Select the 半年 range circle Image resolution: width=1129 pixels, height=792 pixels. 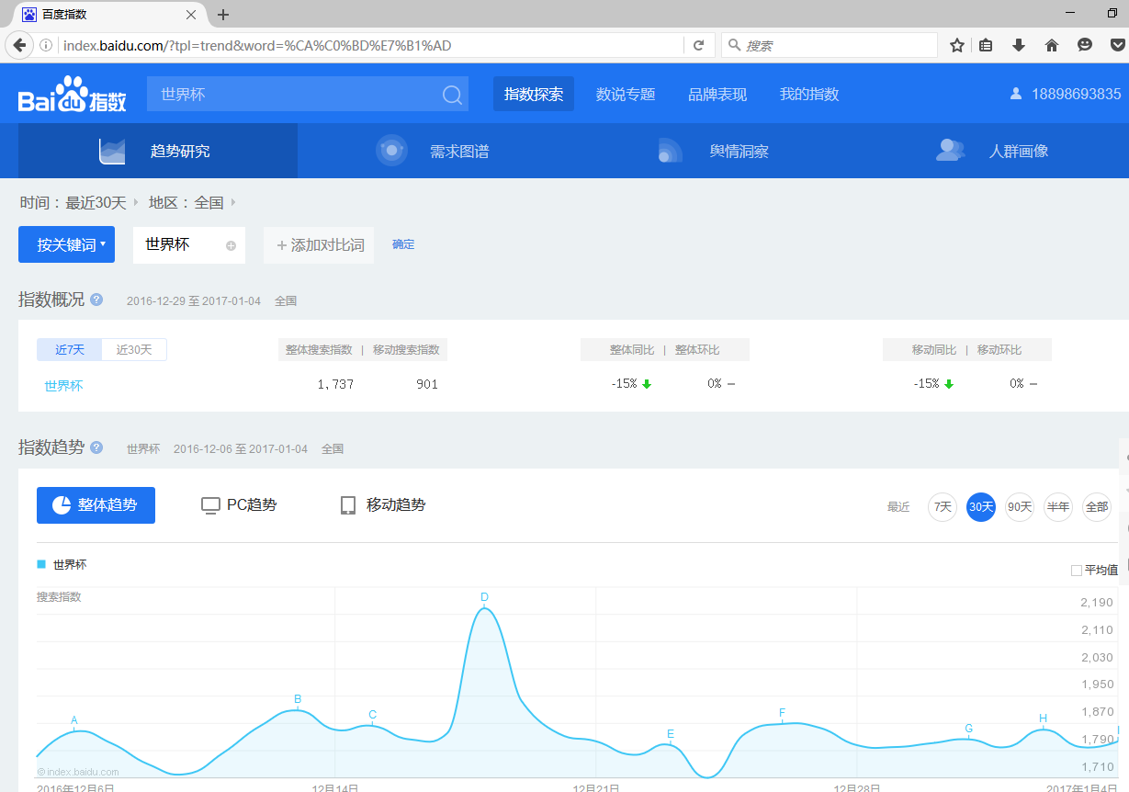(x=1058, y=506)
